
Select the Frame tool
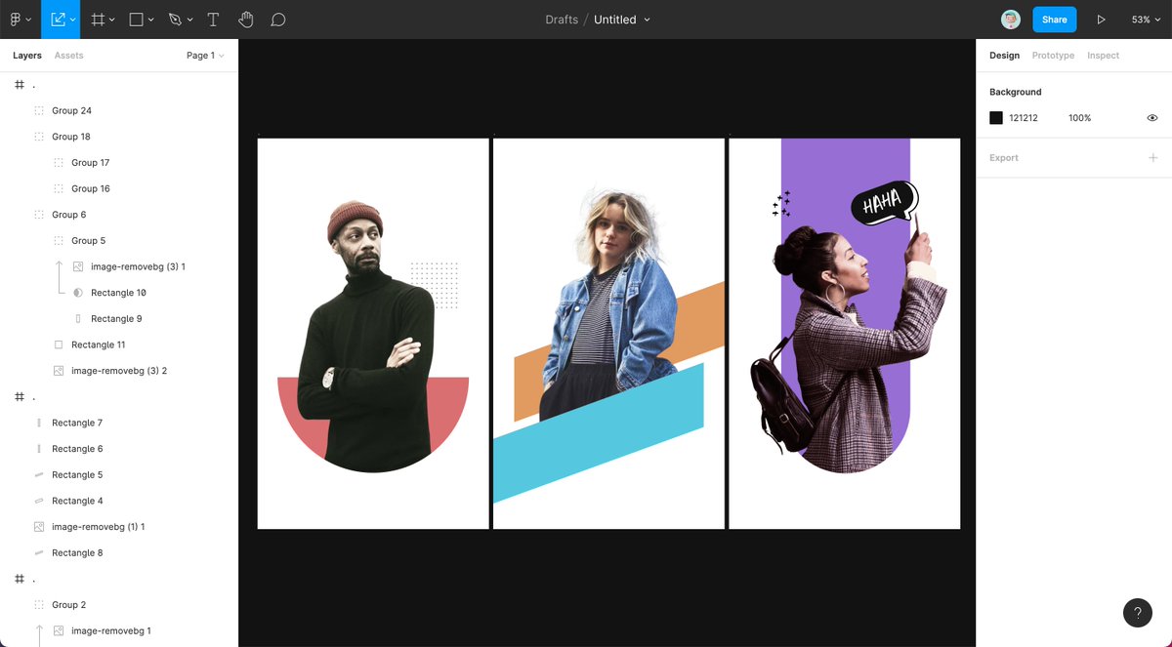98,19
